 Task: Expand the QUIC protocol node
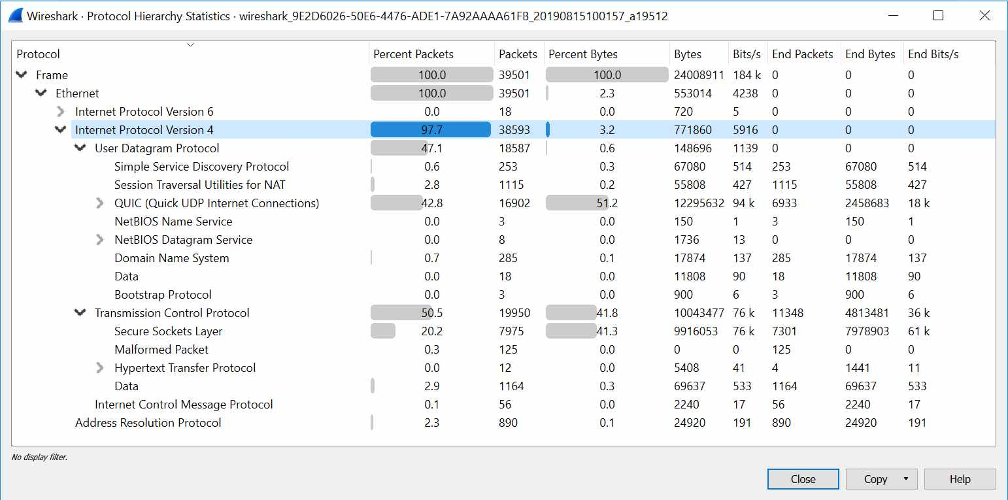point(100,203)
